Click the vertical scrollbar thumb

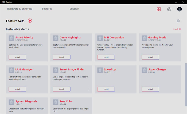coord(186,85)
